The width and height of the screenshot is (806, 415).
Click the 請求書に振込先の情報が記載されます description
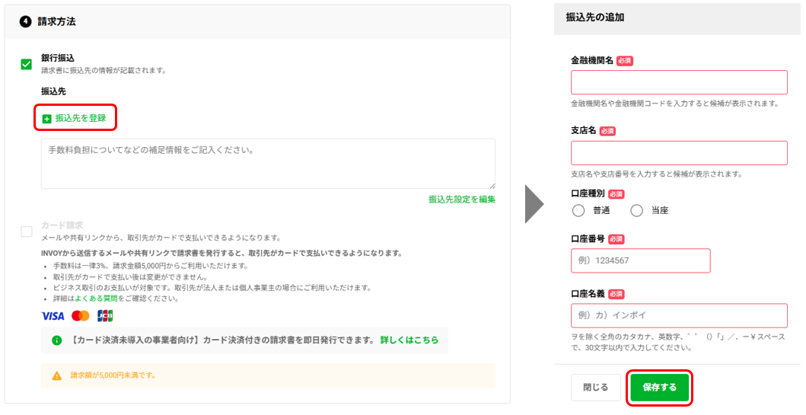tap(104, 71)
